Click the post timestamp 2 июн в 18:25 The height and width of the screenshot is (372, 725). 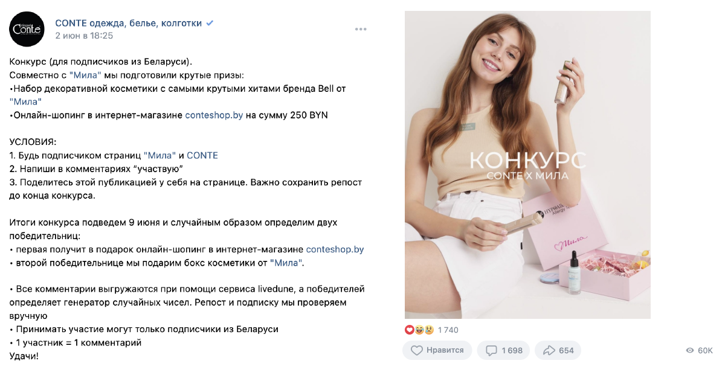tap(84, 36)
